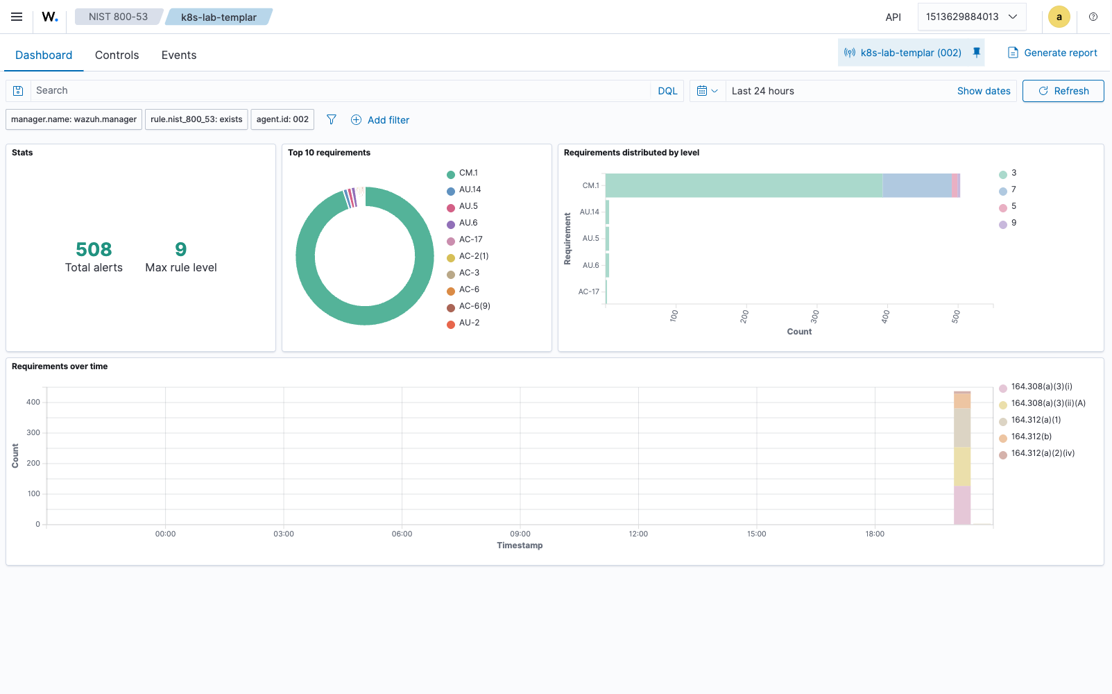Toggle AU.14 legend entry in pie chart
Image resolution: width=1112 pixels, height=694 pixels.
pos(463,189)
